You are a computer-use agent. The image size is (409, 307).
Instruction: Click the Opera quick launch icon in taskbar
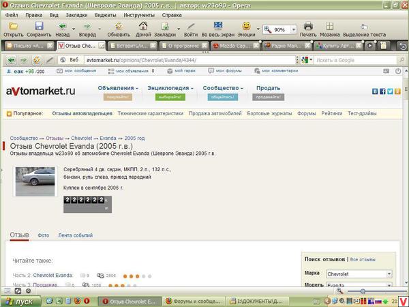point(87,301)
